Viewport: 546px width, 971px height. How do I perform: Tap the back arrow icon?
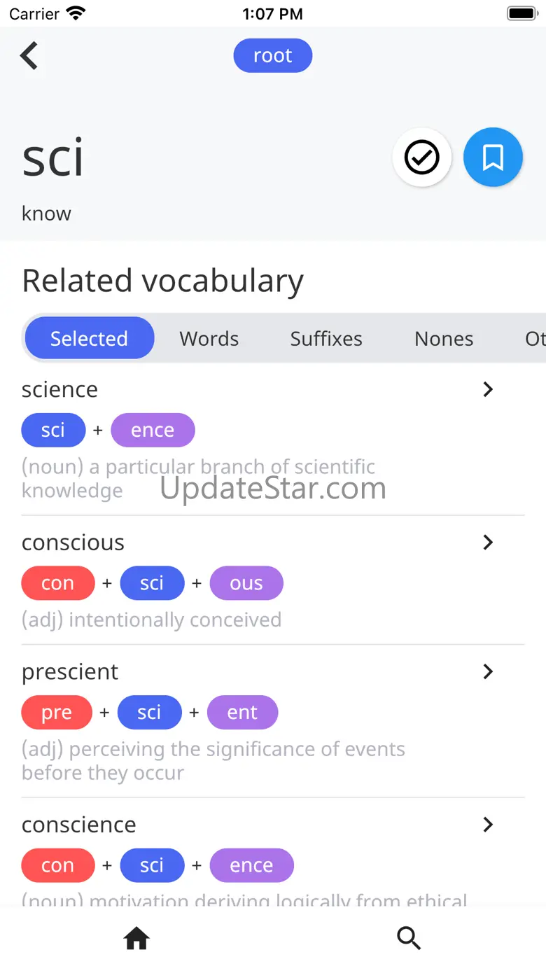pyautogui.click(x=29, y=56)
